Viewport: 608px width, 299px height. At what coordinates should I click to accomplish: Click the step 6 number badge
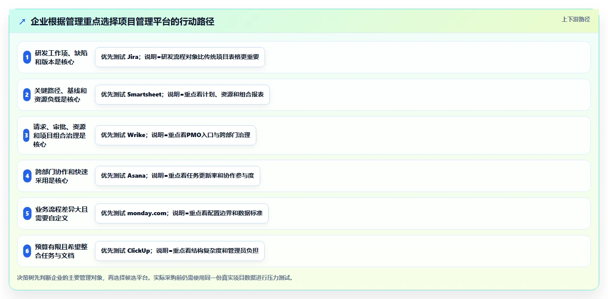pyautogui.click(x=27, y=251)
